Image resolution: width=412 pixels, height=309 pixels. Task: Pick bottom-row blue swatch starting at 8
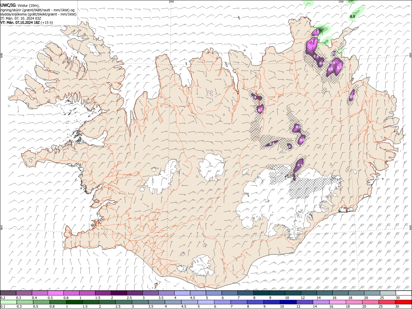pos(255,302)
